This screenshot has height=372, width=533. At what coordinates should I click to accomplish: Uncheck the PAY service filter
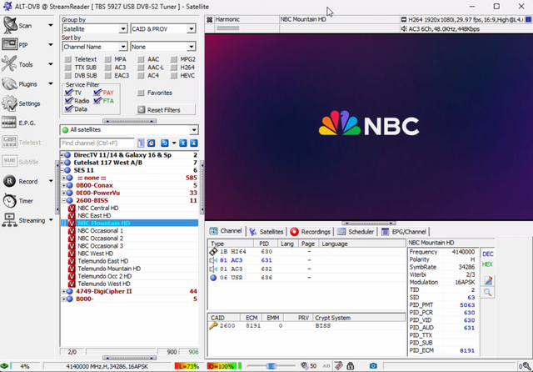(x=97, y=93)
